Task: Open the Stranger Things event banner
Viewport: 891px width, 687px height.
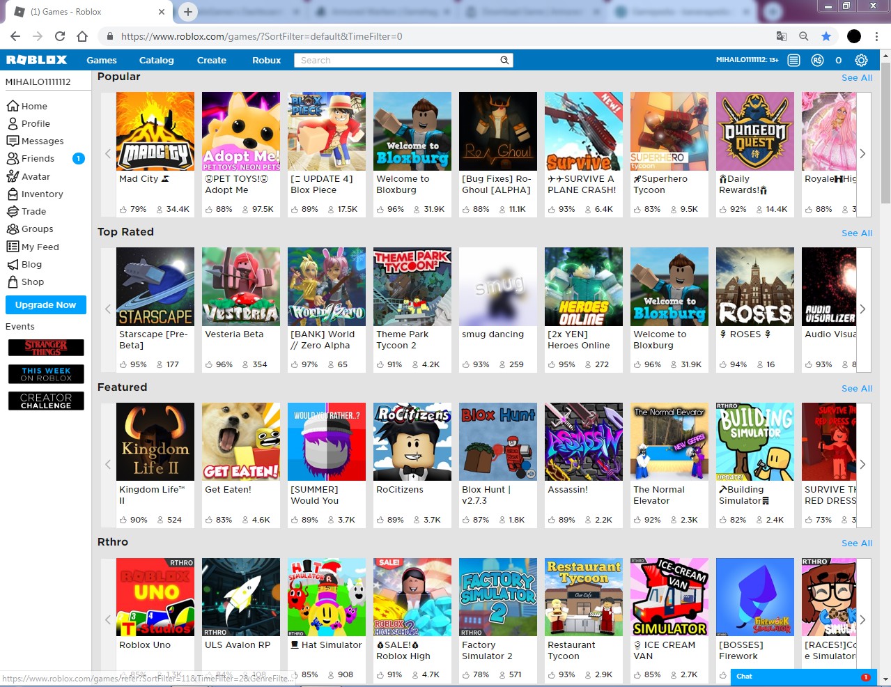Action: click(x=46, y=348)
